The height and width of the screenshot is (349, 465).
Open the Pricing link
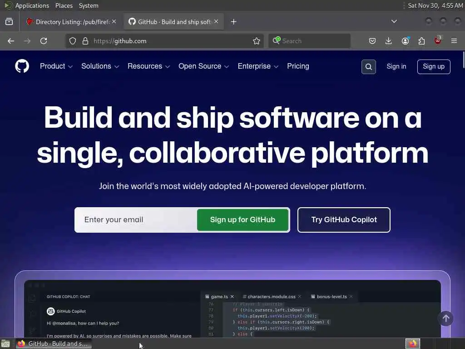pos(298,66)
